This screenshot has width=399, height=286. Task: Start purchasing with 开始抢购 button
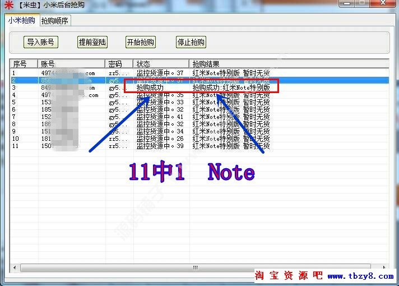pos(141,42)
